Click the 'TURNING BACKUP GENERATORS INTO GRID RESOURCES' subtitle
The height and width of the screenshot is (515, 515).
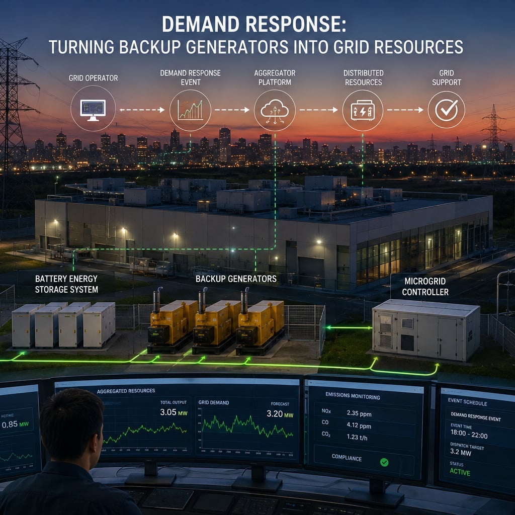[x=256, y=47]
